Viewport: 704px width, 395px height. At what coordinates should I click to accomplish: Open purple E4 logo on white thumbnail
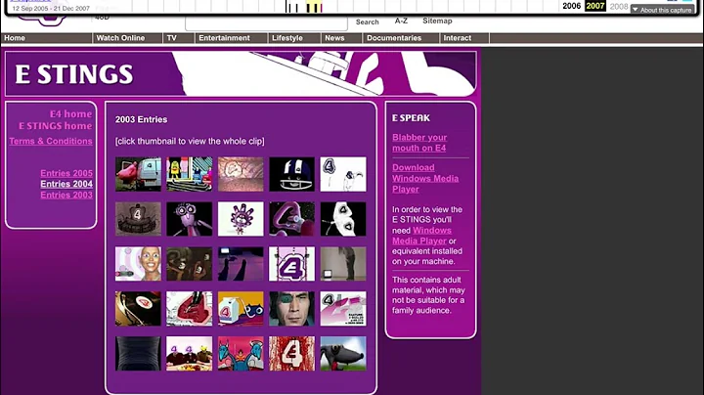coord(291,264)
